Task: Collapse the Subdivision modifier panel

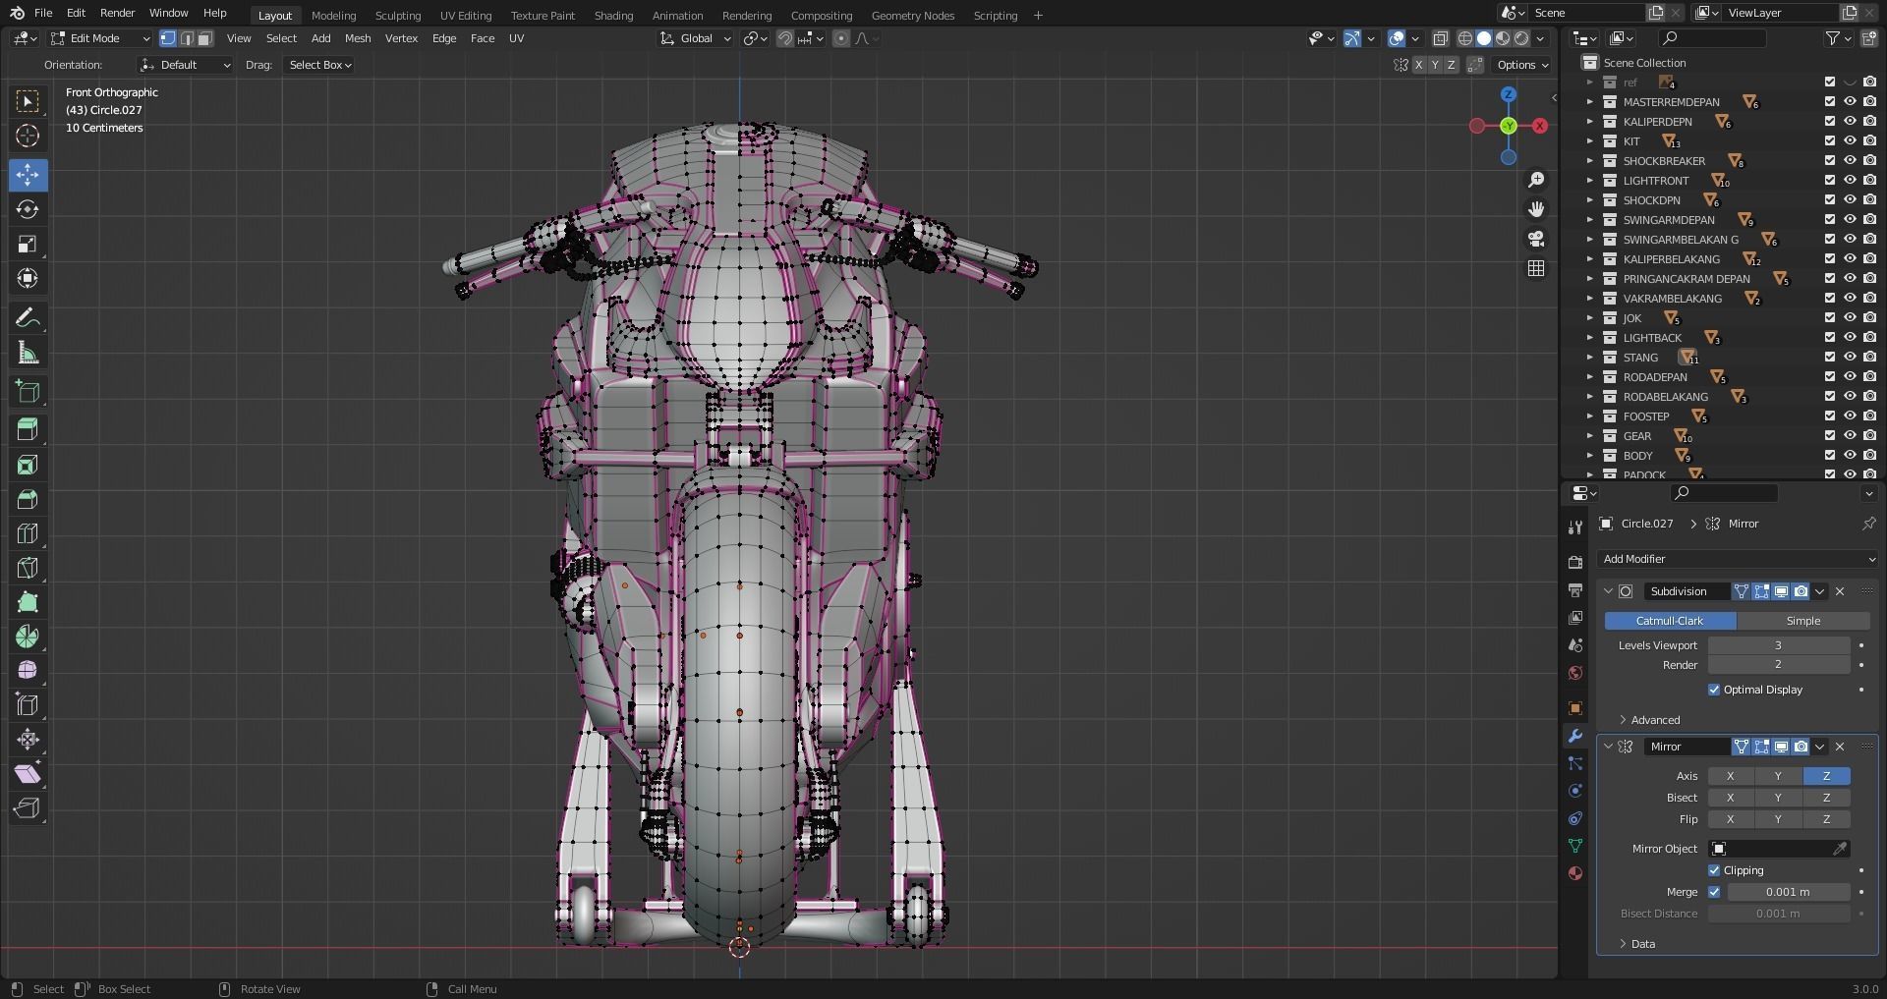Action: (1608, 591)
